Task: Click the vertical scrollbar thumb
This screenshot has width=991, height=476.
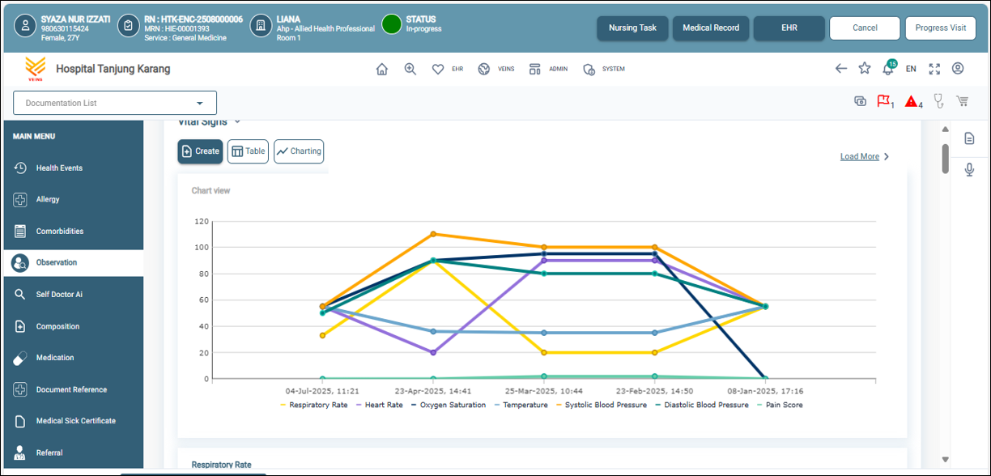Action: pos(945,157)
